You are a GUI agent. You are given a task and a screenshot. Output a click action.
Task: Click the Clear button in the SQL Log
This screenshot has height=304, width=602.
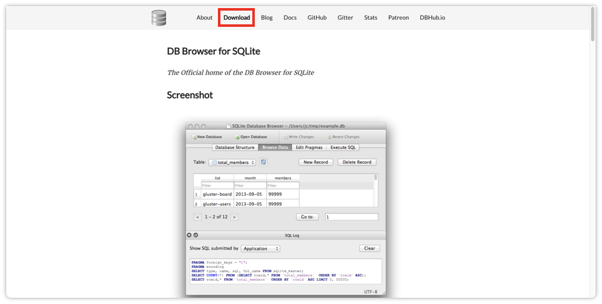[x=369, y=248]
